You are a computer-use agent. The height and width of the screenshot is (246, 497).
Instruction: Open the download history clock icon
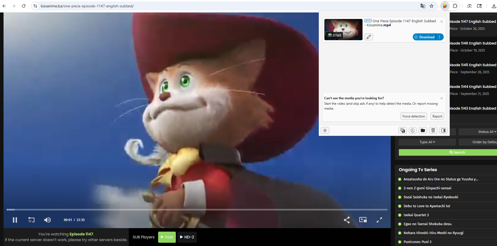[x=412, y=130]
